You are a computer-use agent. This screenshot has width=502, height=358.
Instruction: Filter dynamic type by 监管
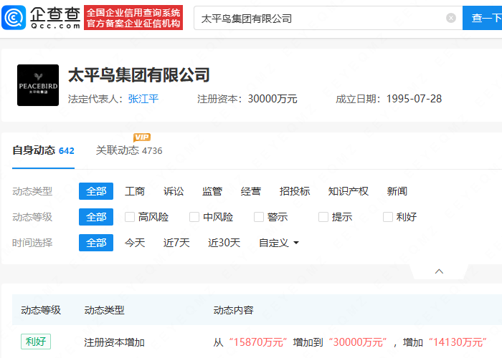(x=212, y=191)
